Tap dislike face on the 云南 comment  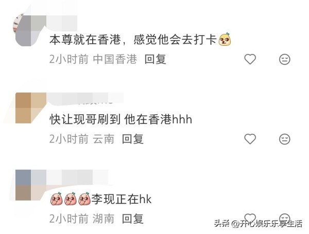(285, 139)
